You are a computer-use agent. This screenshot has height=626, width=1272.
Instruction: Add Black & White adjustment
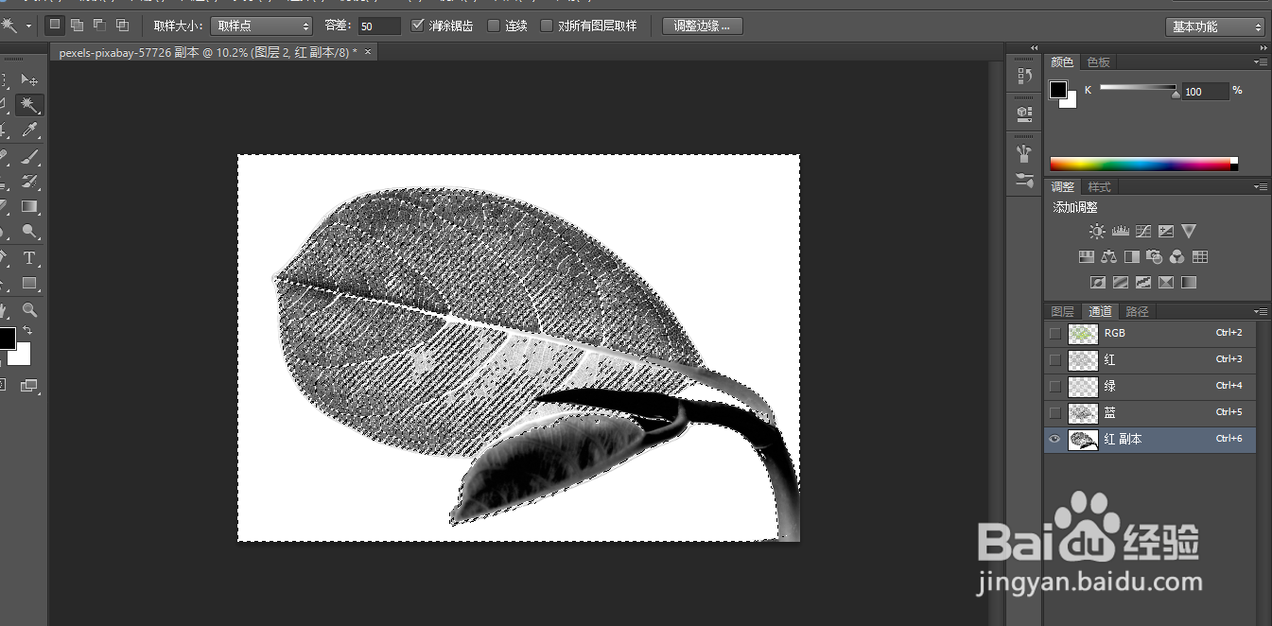tap(1132, 256)
